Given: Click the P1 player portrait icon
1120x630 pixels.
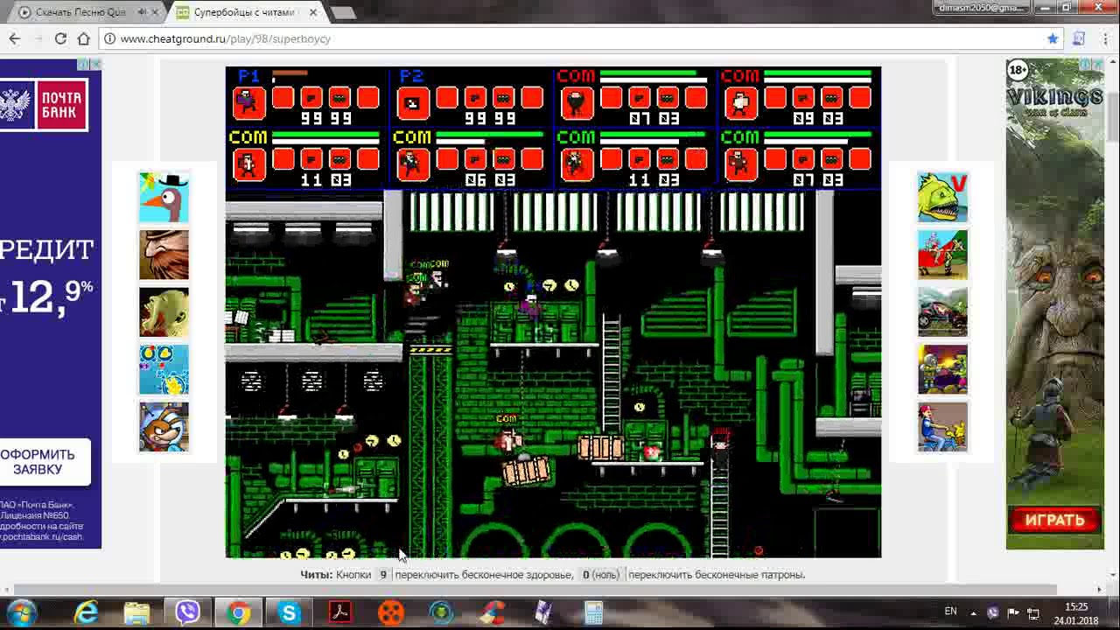Looking at the screenshot, I should [x=248, y=102].
